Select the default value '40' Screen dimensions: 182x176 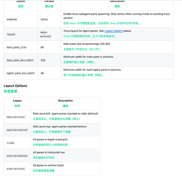42,73
